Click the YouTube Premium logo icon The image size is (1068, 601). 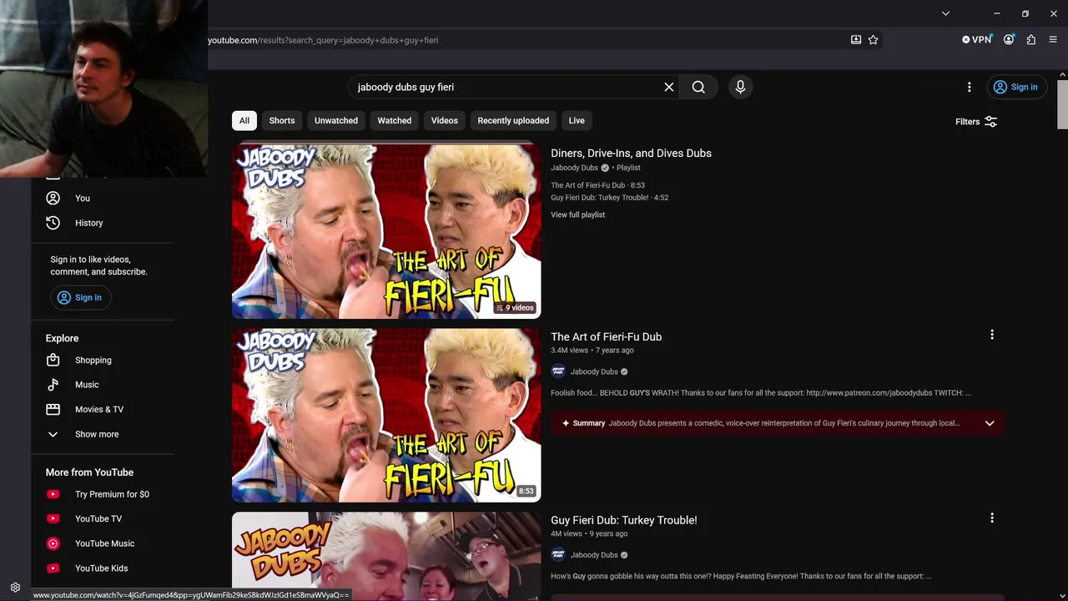53,494
